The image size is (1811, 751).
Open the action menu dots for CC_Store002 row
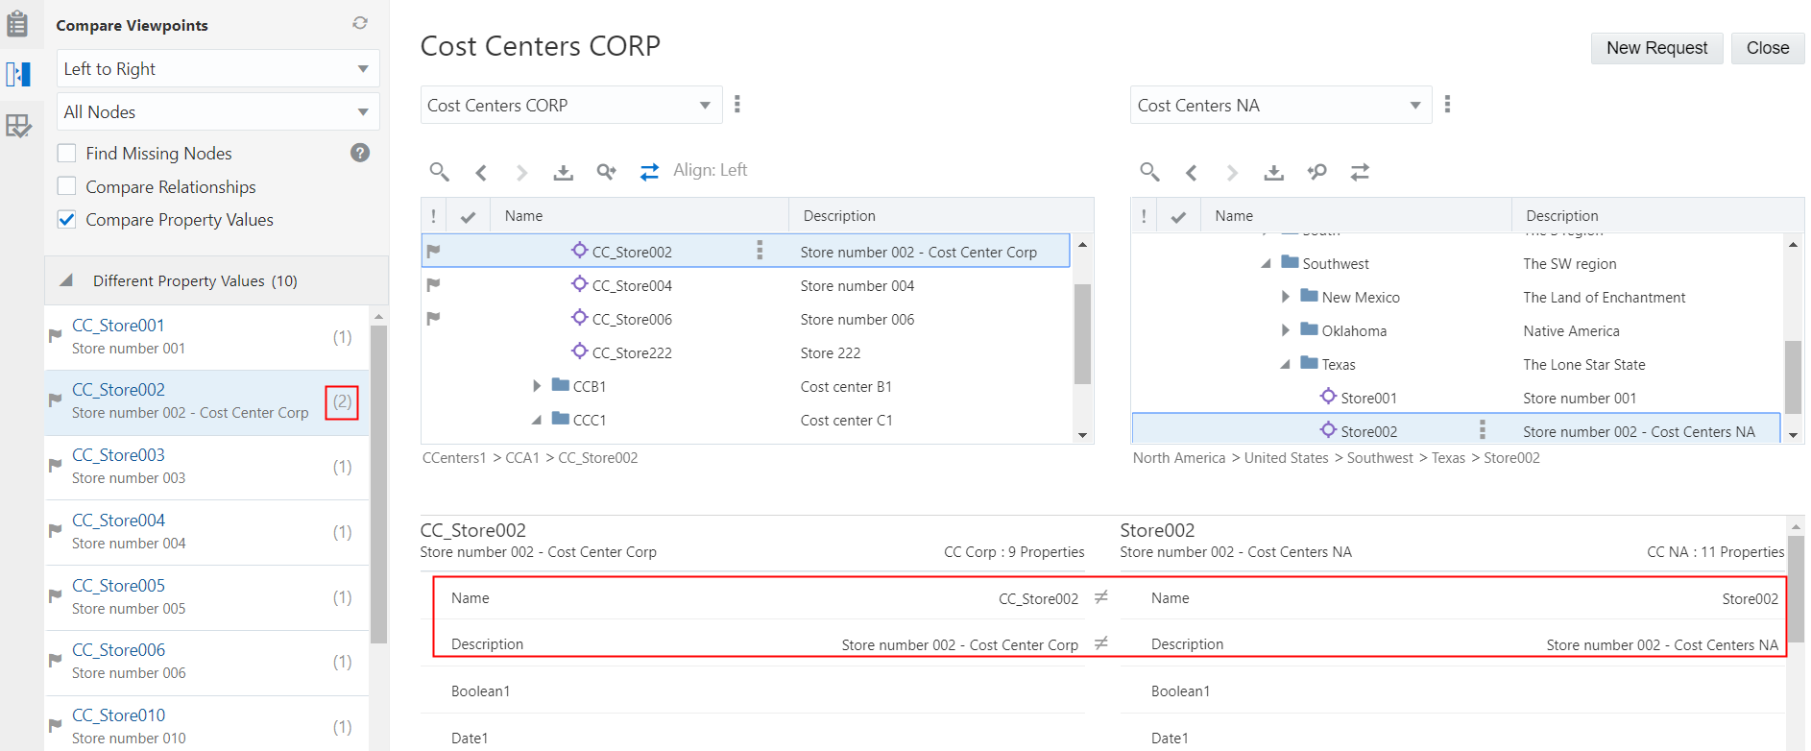[x=760, y=251]
